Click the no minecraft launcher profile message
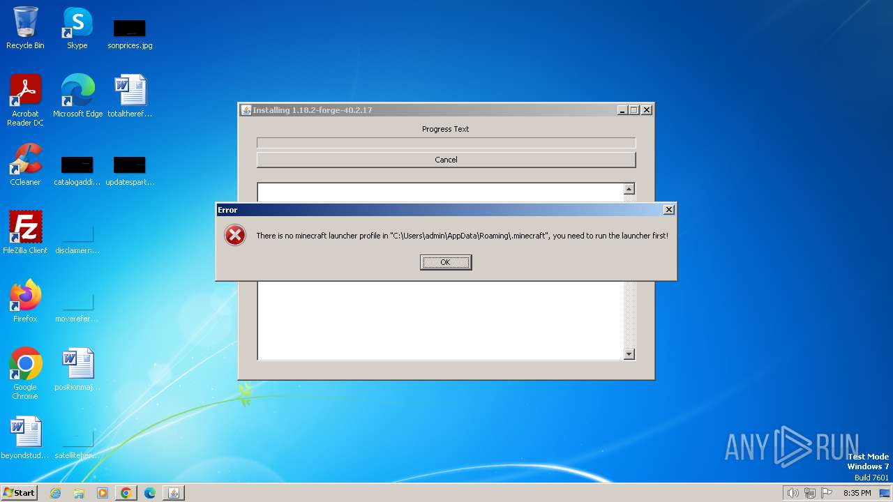893x502 pixels. tap(462, 236)
